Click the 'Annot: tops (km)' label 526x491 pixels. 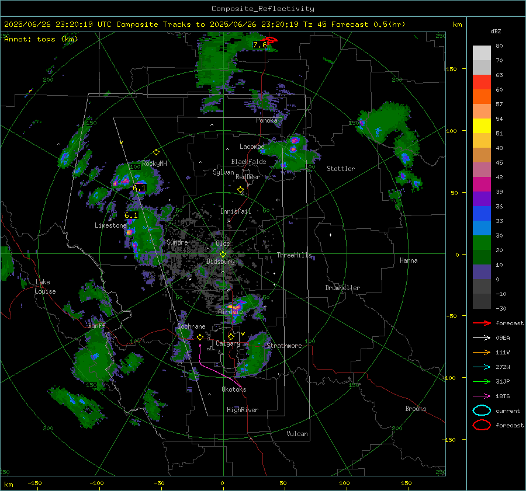[41, 39]
